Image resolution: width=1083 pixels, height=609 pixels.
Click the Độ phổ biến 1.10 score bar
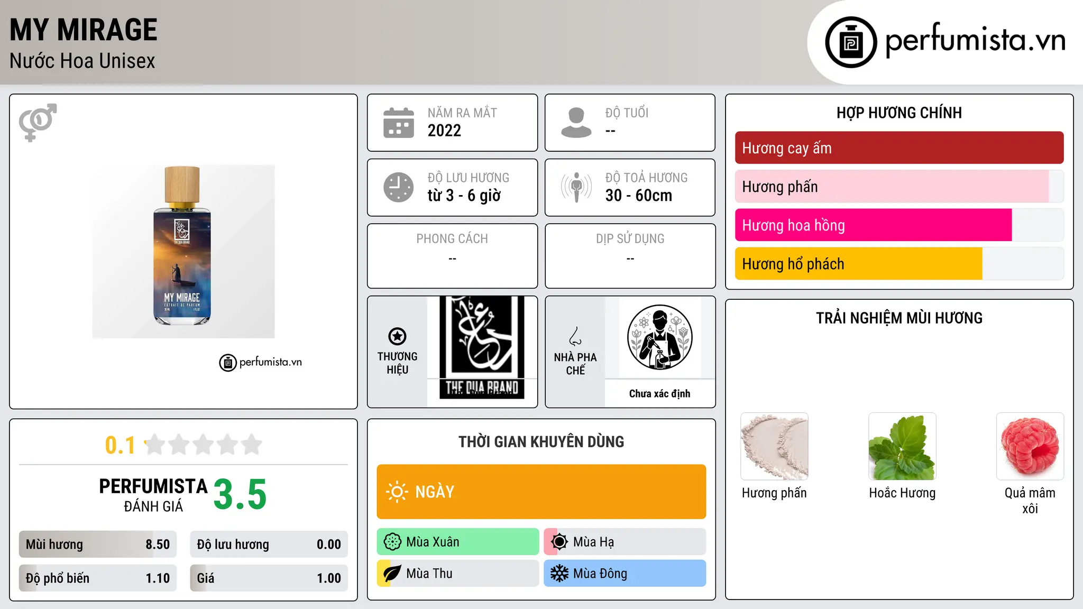[x=98, y=578]
